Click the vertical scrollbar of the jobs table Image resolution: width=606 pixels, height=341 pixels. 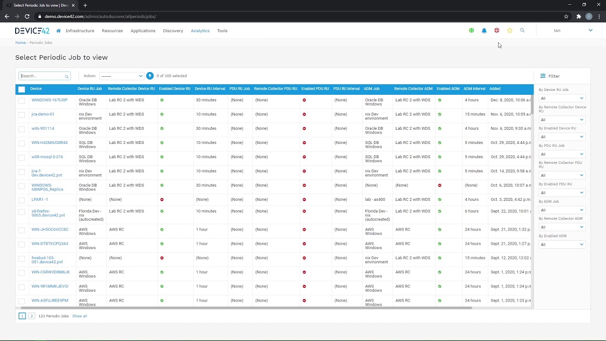pyautogui.click(x=532, y=104)
